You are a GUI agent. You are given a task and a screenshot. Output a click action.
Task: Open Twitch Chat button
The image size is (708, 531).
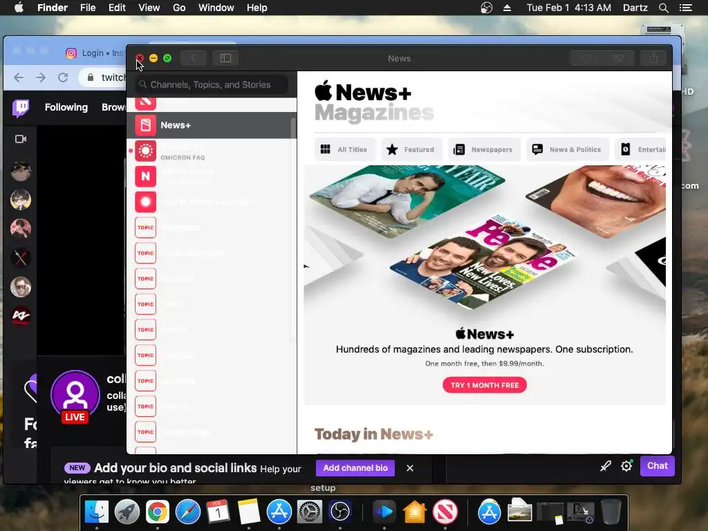pos(657,465)
